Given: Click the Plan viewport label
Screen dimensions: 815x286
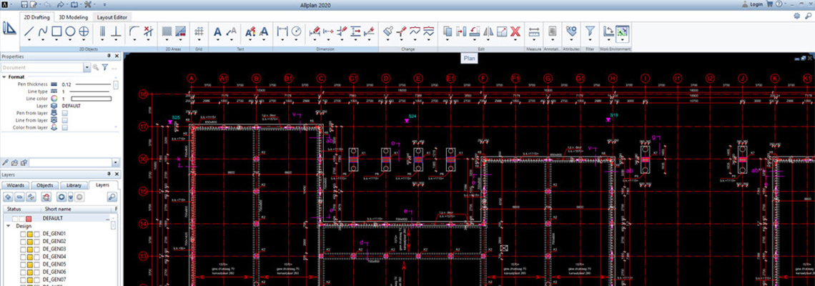Looking at the screenshot, I should [x=470, y=59].
